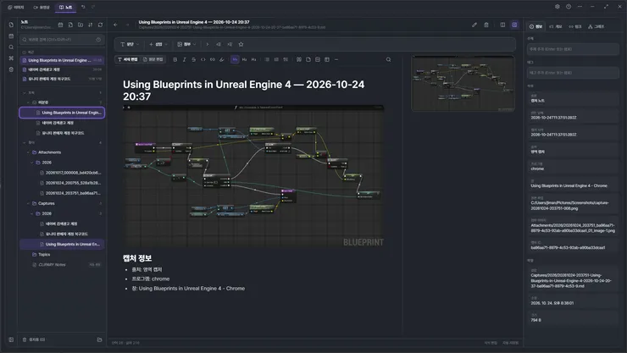Collapse the Attachments folder
Image resolution: width=627 pixels, height=353 pixels.
tap(29, 152)
